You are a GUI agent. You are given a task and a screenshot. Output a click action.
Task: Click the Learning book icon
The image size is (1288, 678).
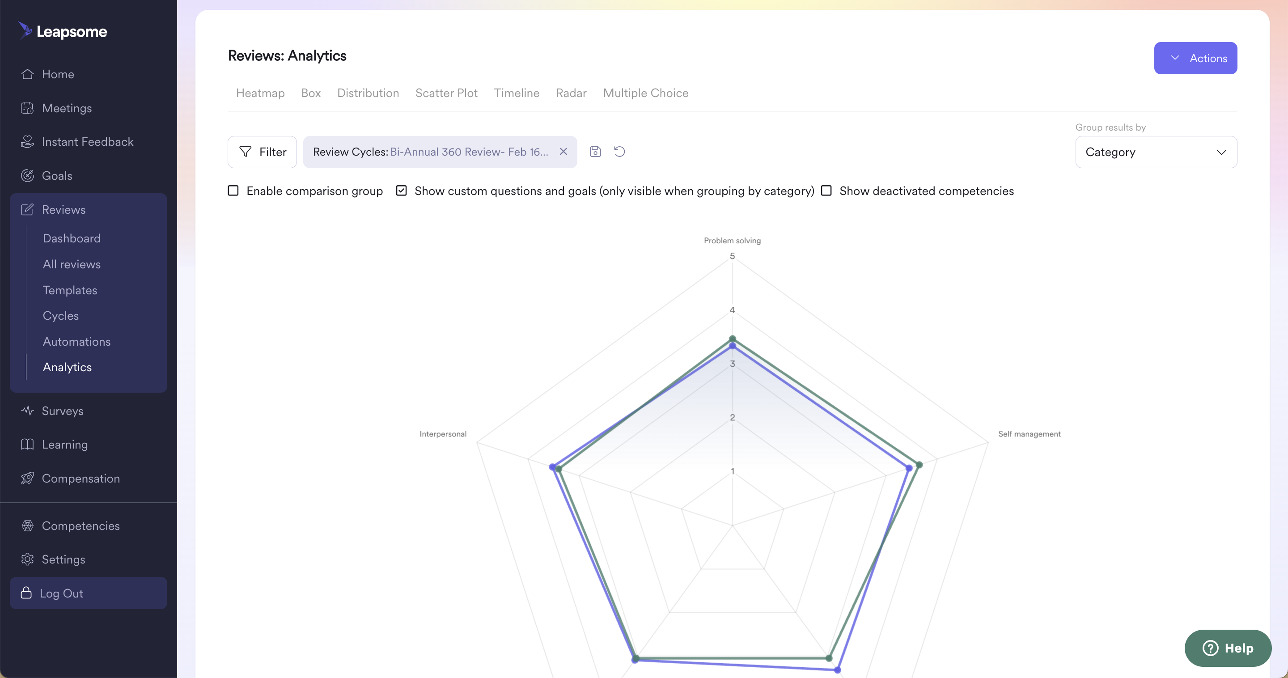(27, 445)
